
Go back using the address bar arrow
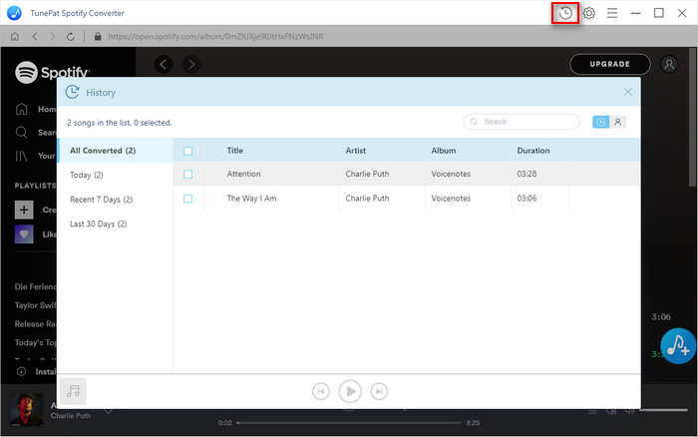click(35, 36)
